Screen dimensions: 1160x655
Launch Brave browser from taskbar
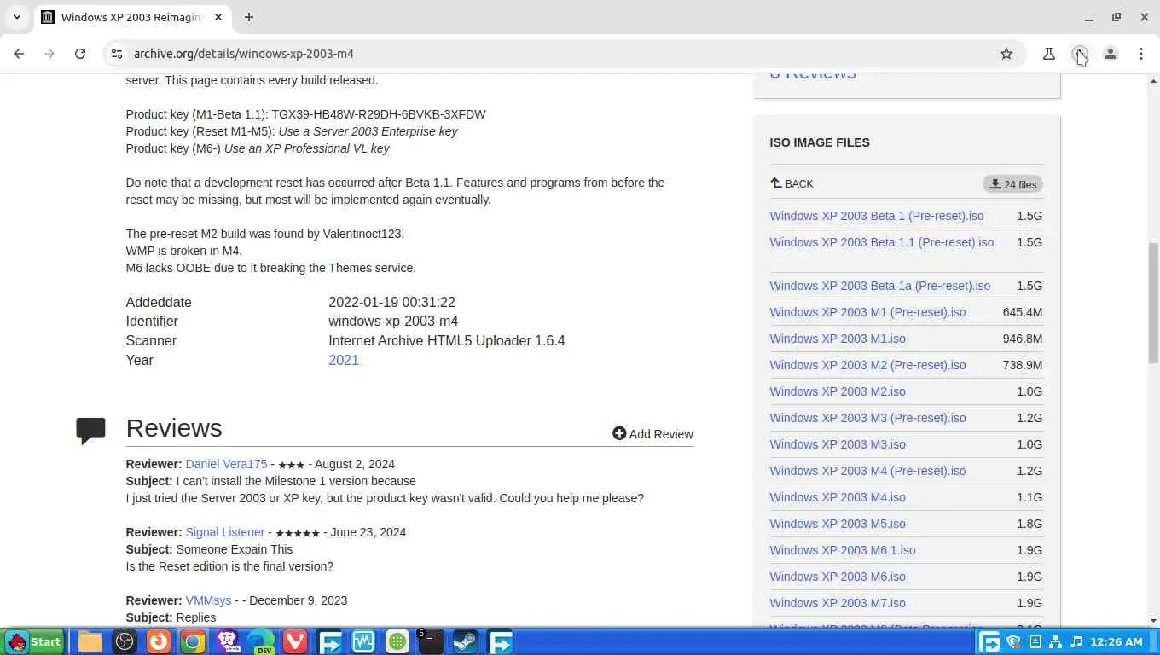tap(227, 641)
